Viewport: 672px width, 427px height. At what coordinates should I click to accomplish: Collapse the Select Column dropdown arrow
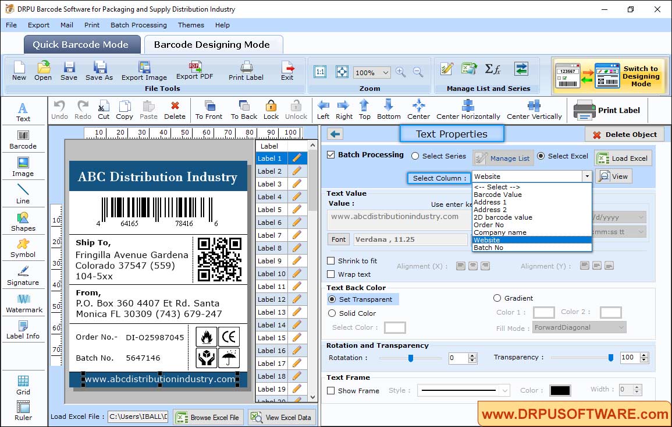point(586,177)
